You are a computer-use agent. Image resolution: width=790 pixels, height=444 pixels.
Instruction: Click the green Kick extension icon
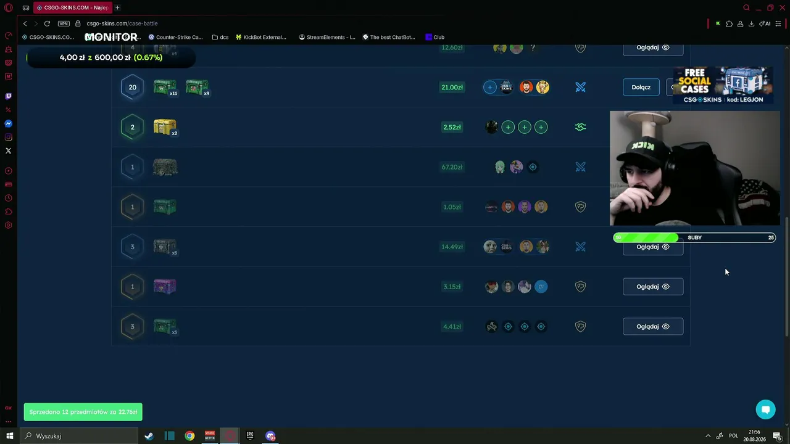[x=718, y=23]
